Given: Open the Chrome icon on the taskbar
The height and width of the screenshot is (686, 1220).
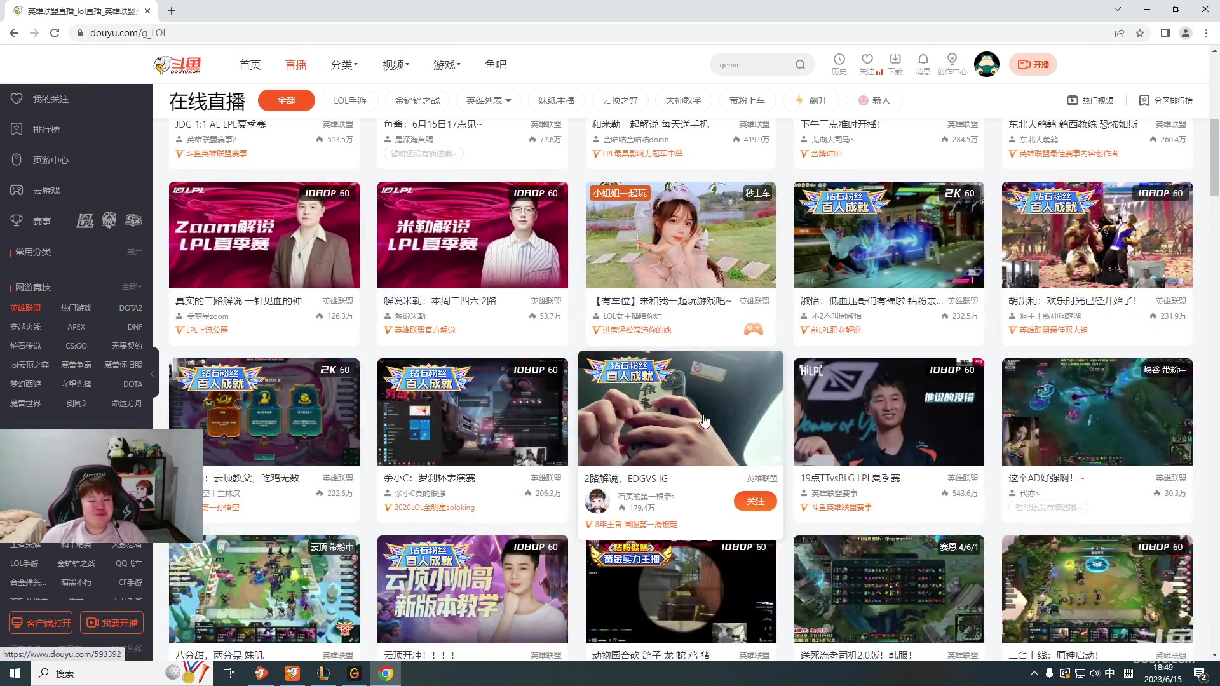Looking at the screenshot, I should [386, 673].
